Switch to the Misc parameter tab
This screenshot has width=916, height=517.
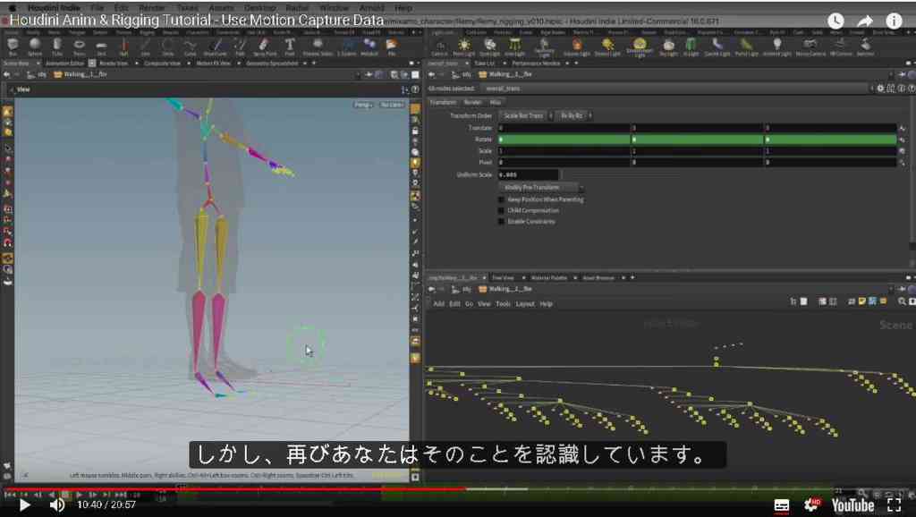(496, 102)
